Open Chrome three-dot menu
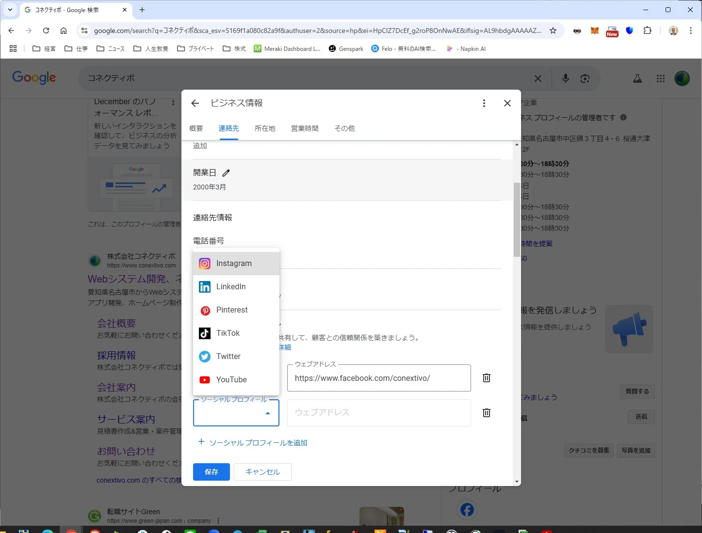 [690, 31]
